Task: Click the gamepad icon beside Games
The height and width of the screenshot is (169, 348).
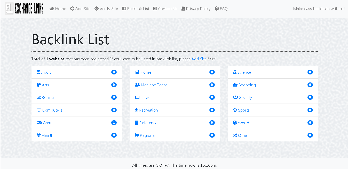Action: 39,123
